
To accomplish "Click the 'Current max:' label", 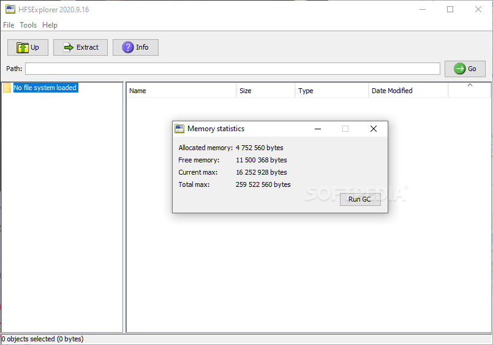I will [x=198, y=172].
